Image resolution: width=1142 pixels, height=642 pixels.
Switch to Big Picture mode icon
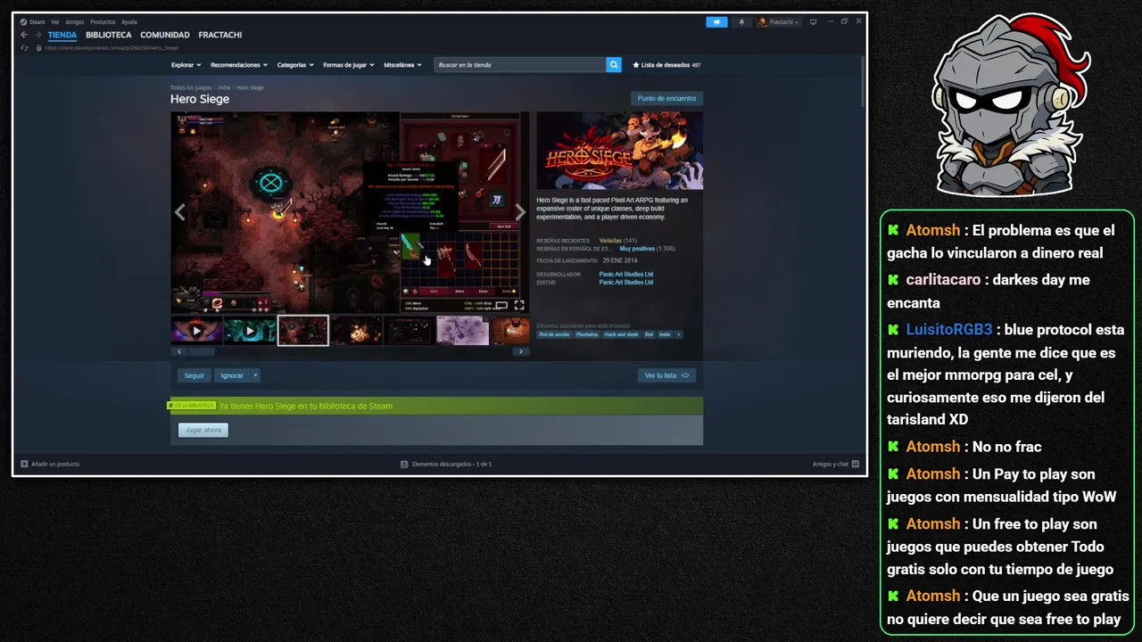[813, 21]
